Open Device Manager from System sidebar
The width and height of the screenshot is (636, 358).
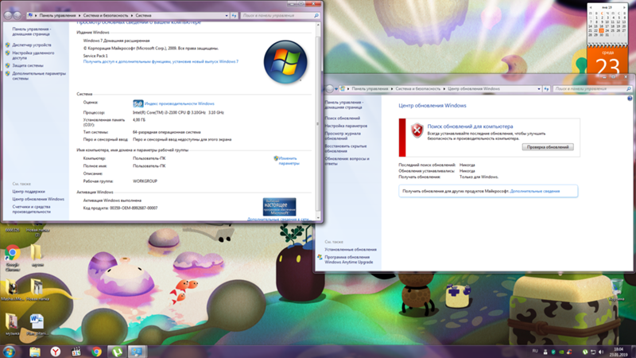(32, 45)
